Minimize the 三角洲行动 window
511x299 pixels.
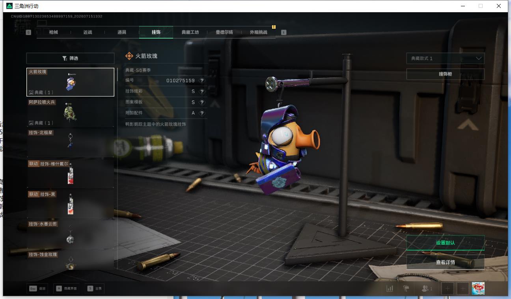(x=463, y=6)
